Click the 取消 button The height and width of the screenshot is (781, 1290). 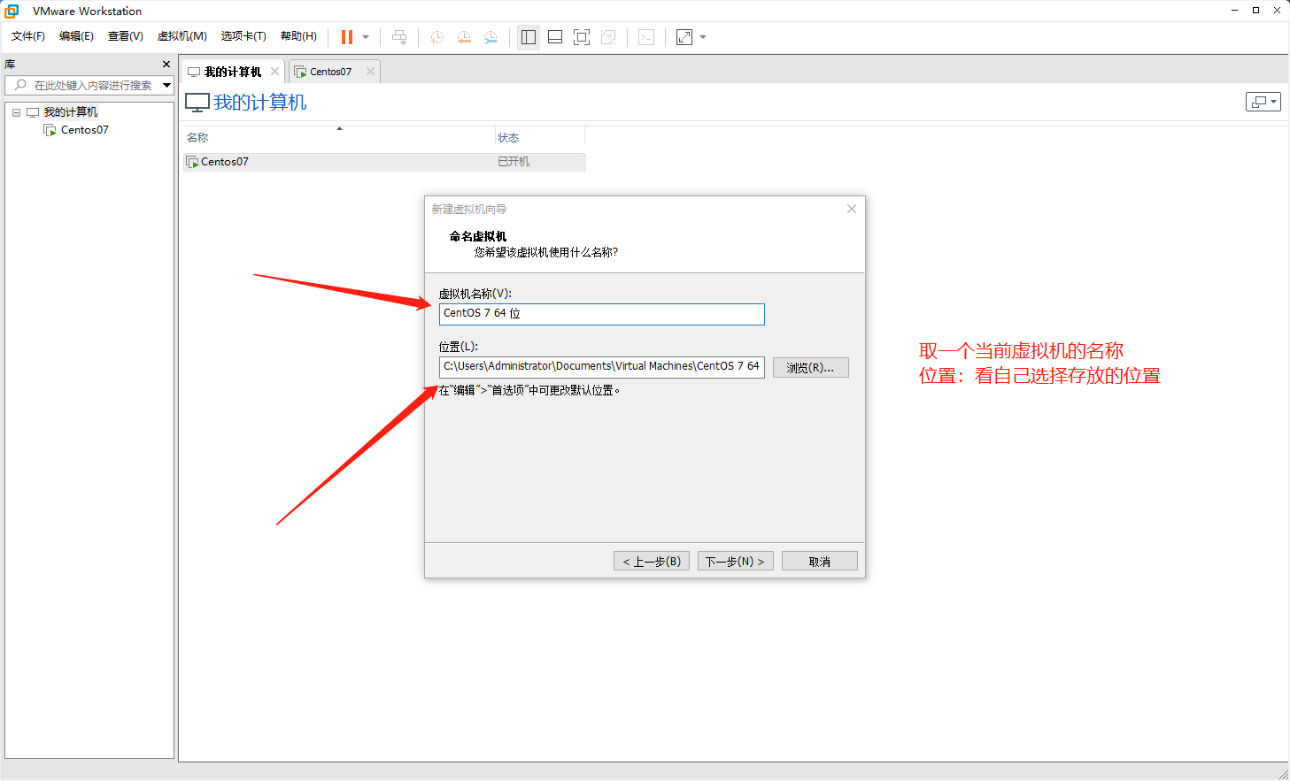(820, 562)
